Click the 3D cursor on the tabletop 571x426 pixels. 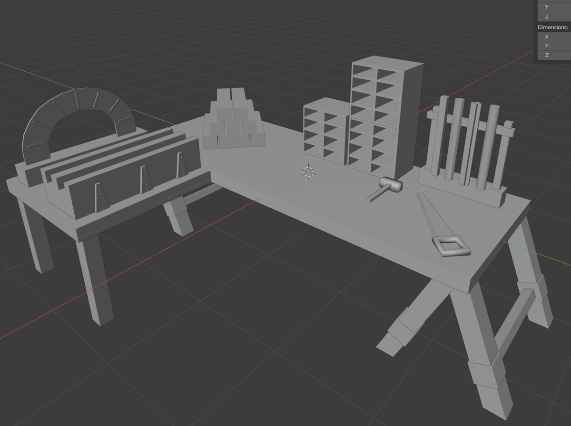pos(308,171)
